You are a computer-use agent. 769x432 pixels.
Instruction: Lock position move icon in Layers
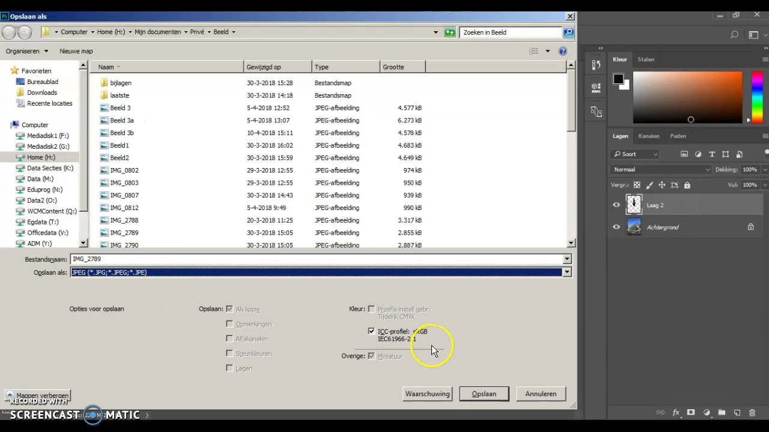pos(662,185)
